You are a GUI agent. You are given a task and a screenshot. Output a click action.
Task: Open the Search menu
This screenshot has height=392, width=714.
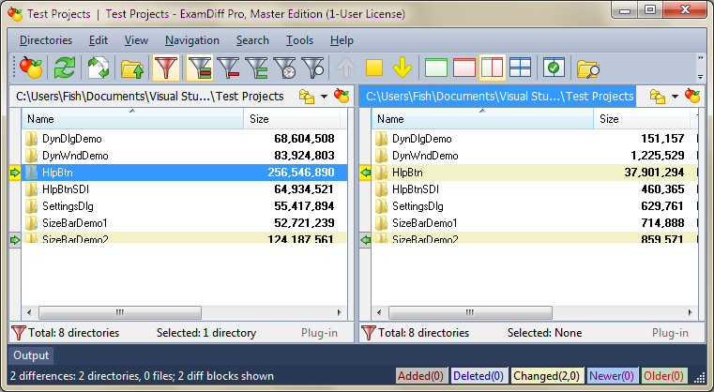(x=252, y=40)
